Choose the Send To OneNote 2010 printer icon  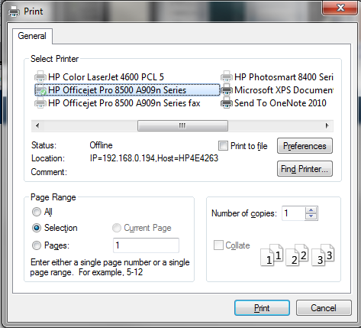point(227,103)
